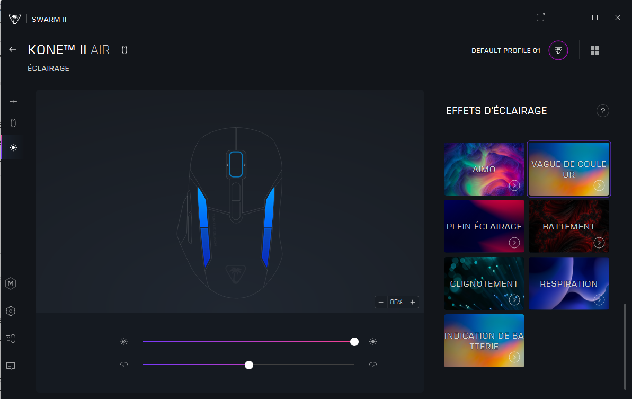Expand INDICATION DE BATTERIE options chevron
This screenshot has width=632, height=399.
(x=514, y=357)
